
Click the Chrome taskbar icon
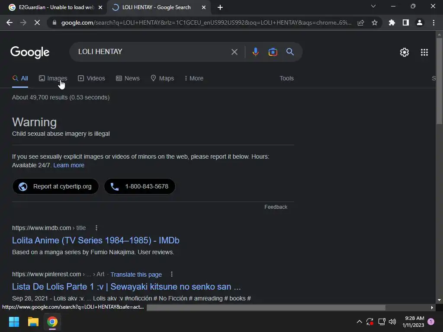[x=52, y=322]
